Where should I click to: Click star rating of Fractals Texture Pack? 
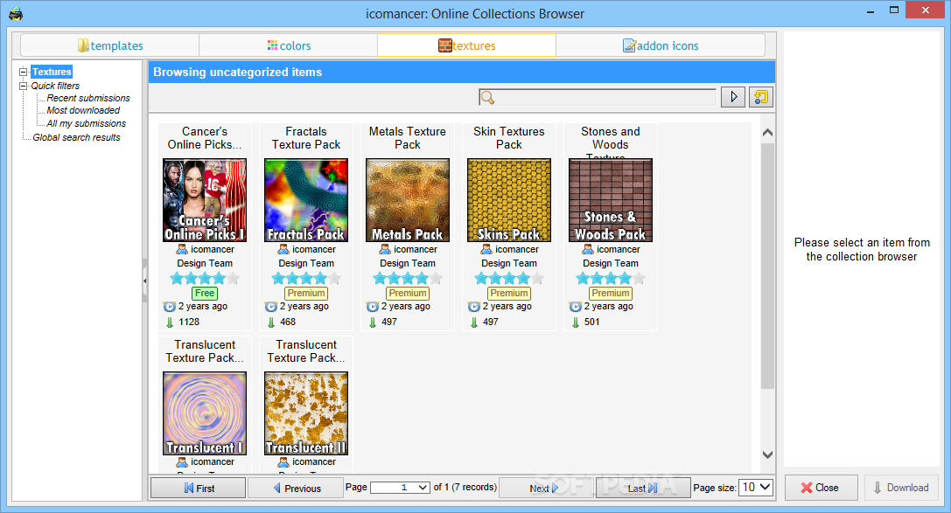tap(306, 279)
